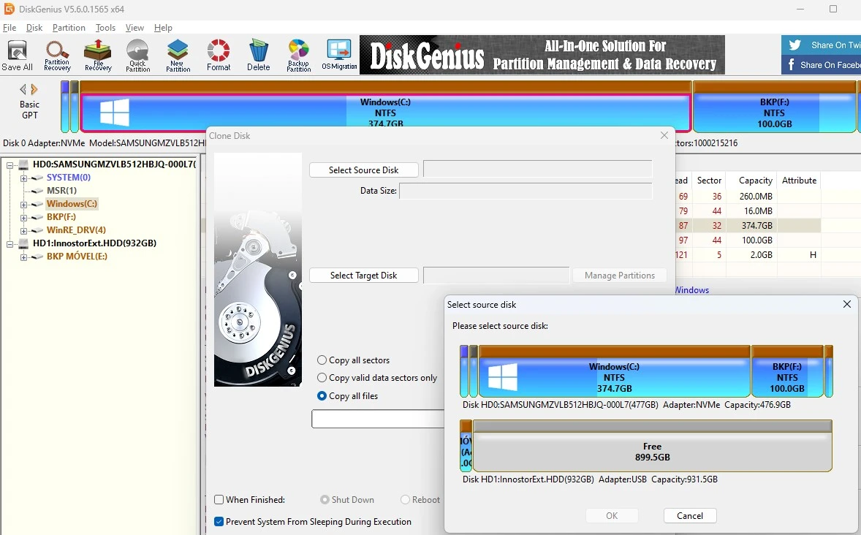Click the Select Target Disk button
This screenshot has width=861, height=535.
click(363, 276)
